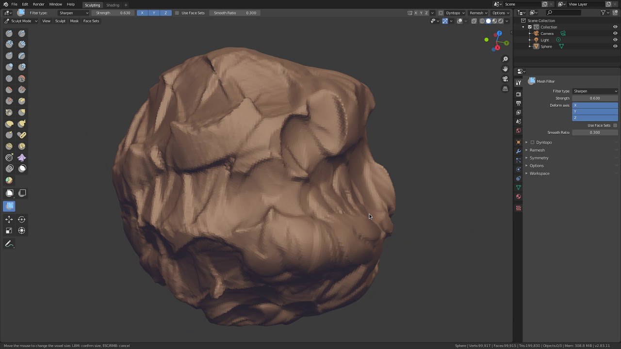The width and height of the screenshot is (621, 349).
Task: Adjust the Smooth Ratio slider in properties
Action: point(595,132)
